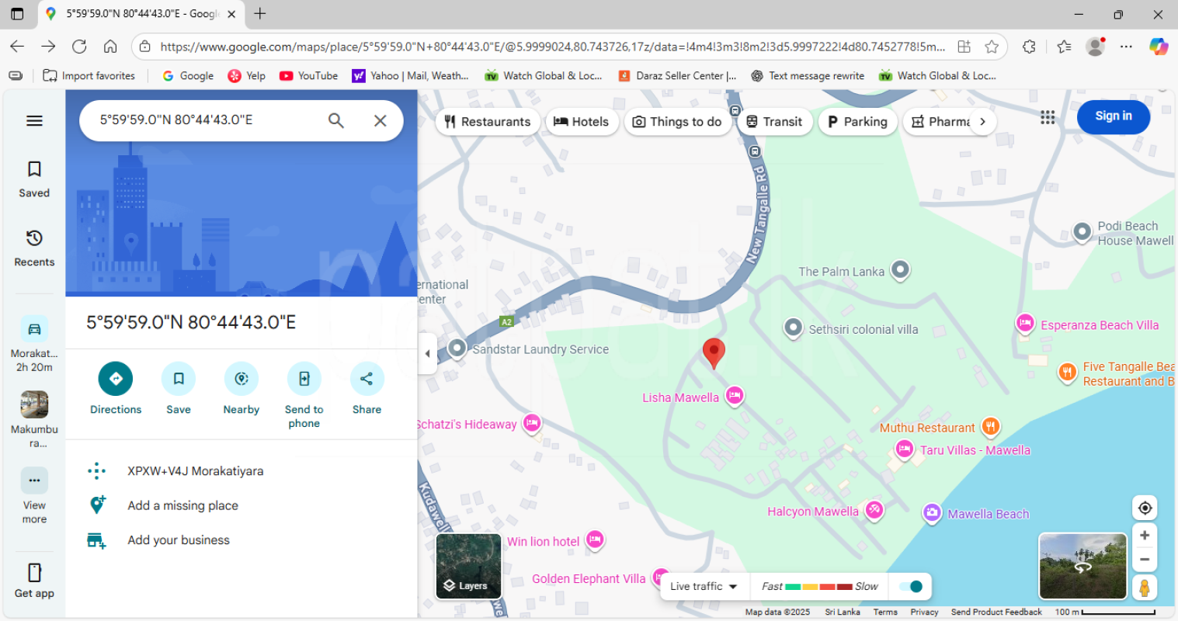The image size is (1178, 621).
Task: Click the Directions icon button
Action: click(116, 379)
